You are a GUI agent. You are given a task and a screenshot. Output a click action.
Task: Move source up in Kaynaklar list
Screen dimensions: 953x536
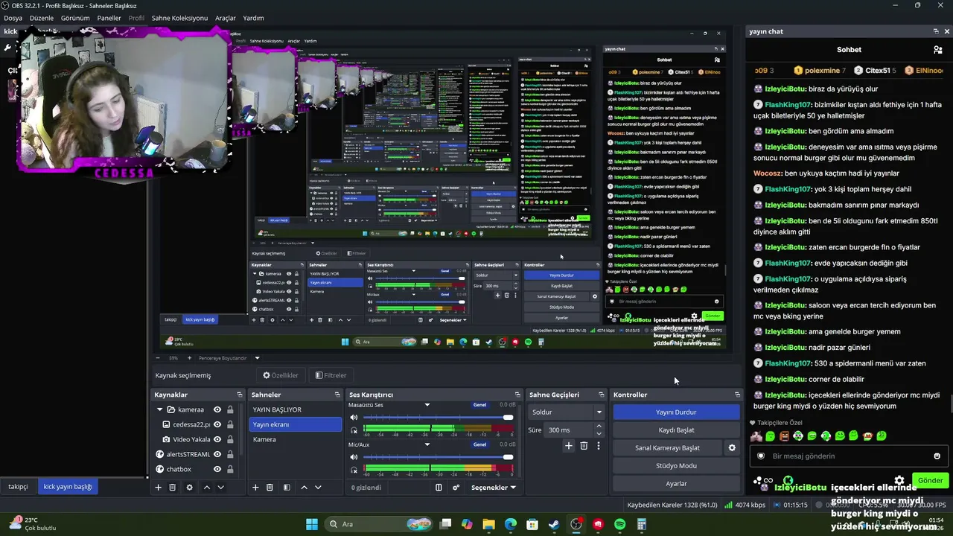(206, 487)
